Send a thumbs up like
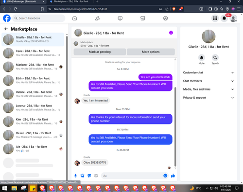Image resolution: width=243 pixels, height=192 pixels. click(x=173, y=175)
